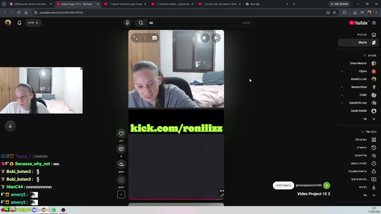Open comments on the Short

click(121, 149)
